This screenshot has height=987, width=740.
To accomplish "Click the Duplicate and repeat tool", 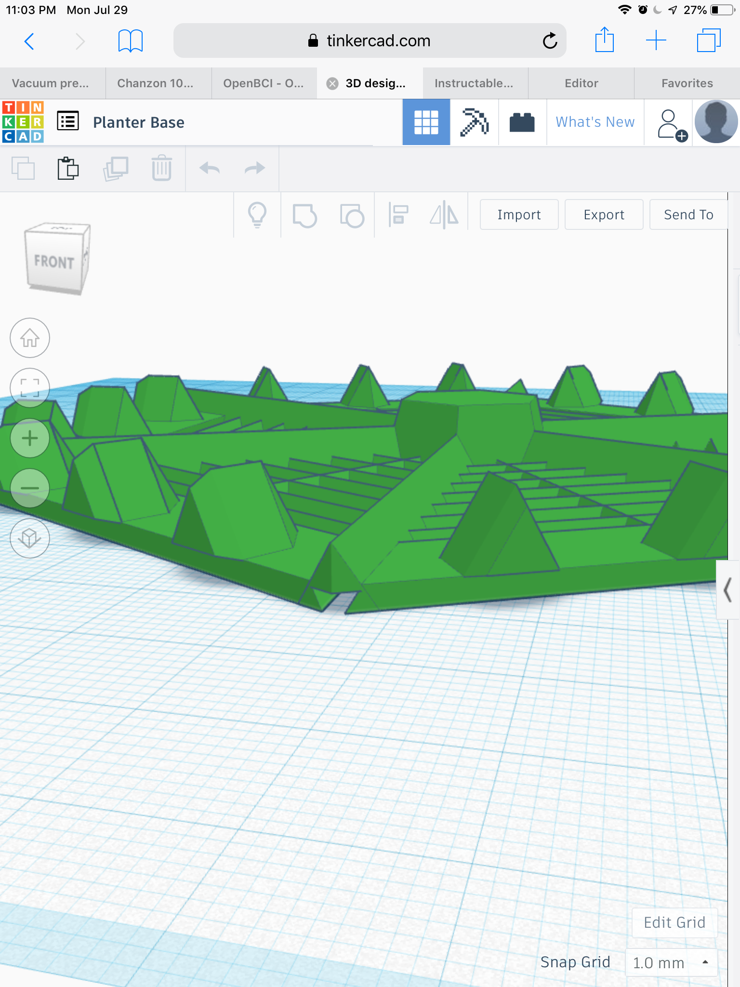I will coord(115,168).
